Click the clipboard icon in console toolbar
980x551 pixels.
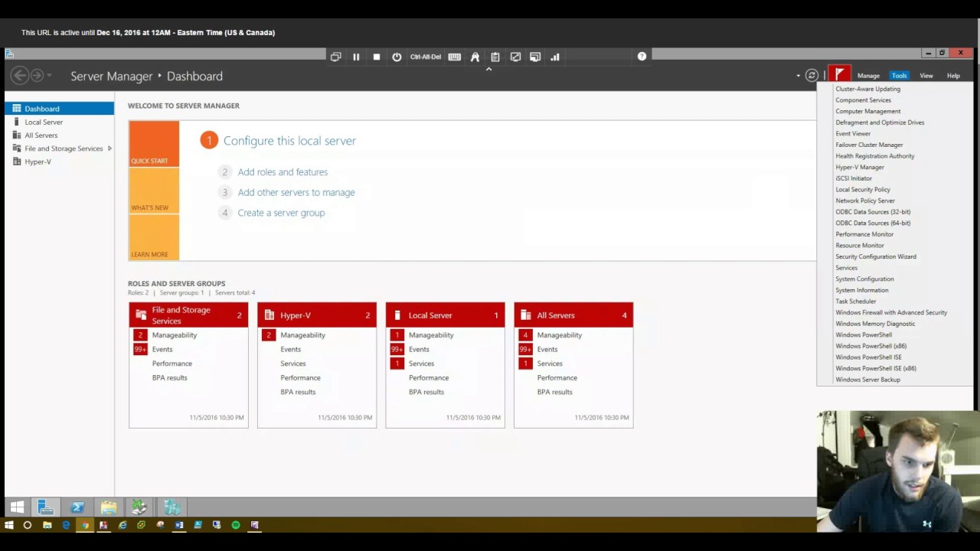click(x=495, y=57)
